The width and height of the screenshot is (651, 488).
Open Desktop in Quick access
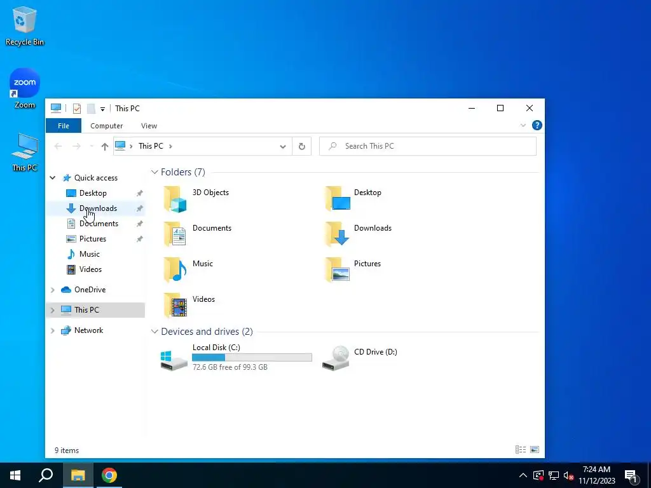(x=93, y=193)
